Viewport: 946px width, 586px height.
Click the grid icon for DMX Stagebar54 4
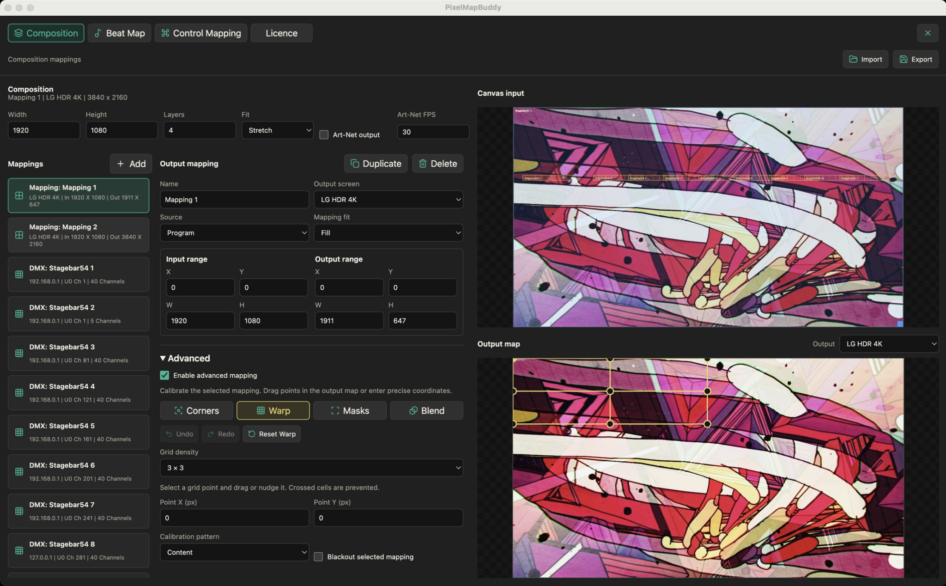coord(19,393)
